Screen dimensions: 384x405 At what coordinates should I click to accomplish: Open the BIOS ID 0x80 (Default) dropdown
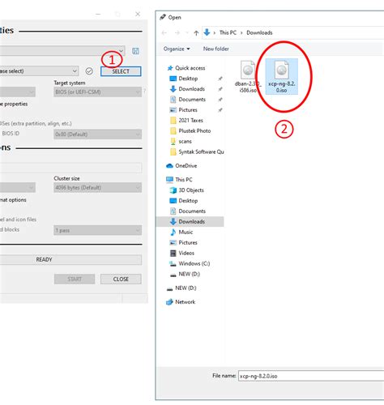(97, 134)
